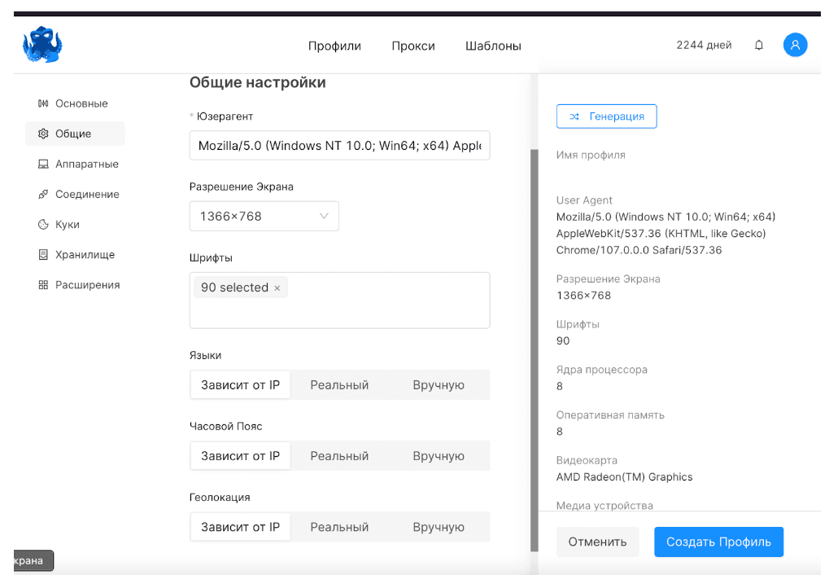Remove the 90 selected fonts tag

277,288
